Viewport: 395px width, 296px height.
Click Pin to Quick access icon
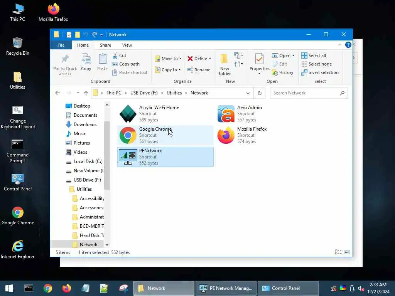click(65, 64)
